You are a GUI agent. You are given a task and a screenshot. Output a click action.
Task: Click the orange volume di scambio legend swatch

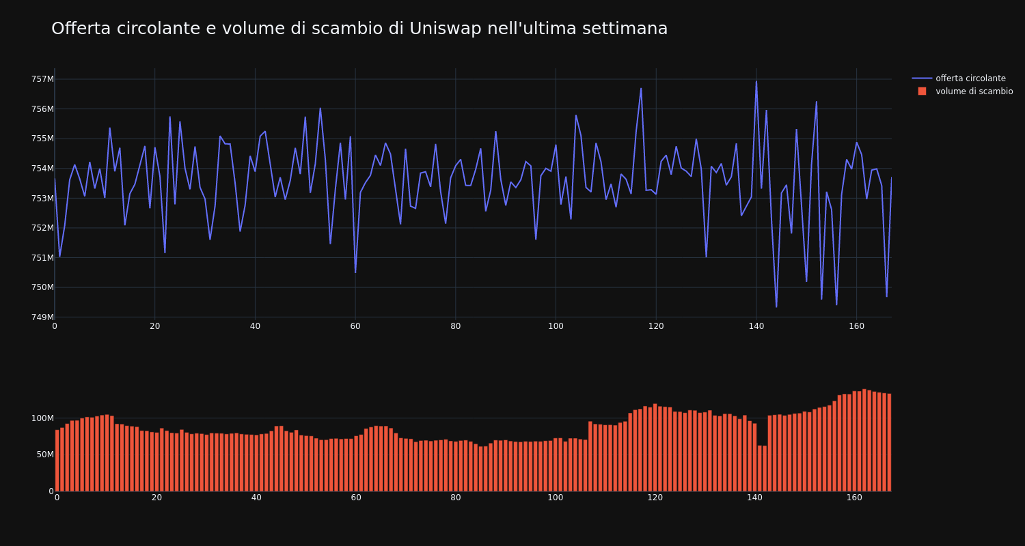[922, 91]
